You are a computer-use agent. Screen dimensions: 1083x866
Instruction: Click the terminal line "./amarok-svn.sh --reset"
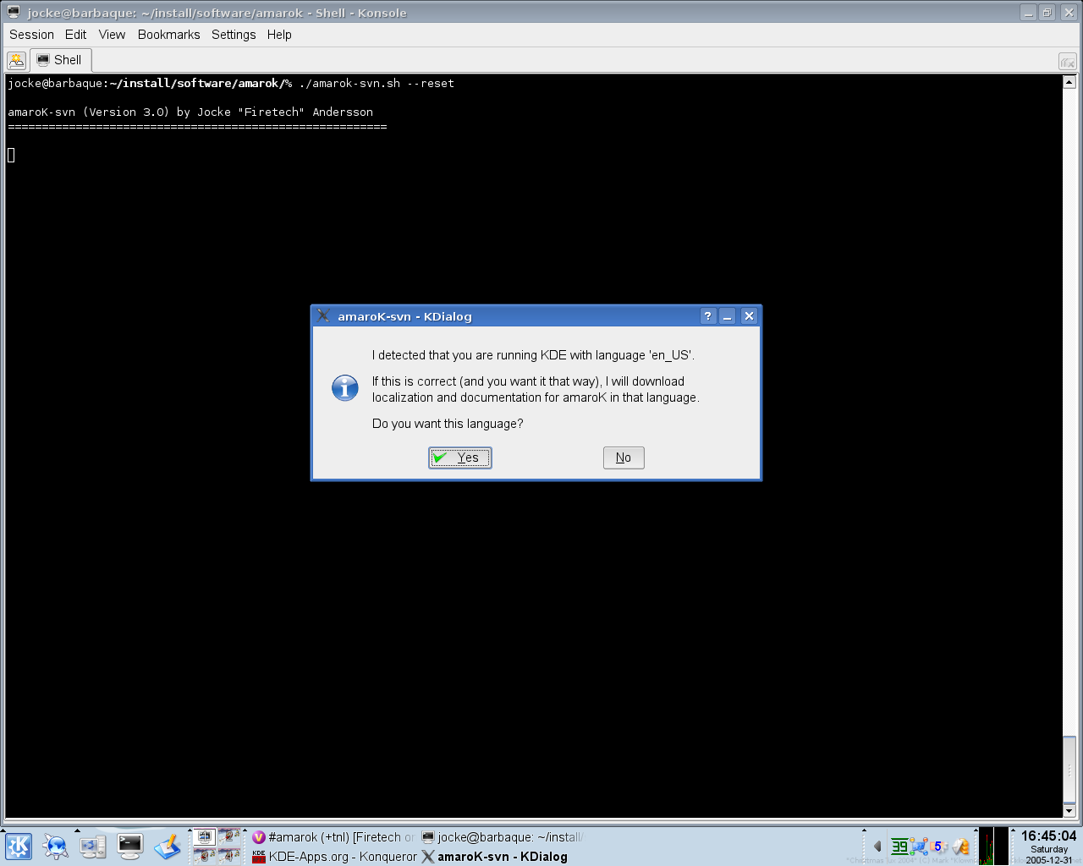point(377,84)
